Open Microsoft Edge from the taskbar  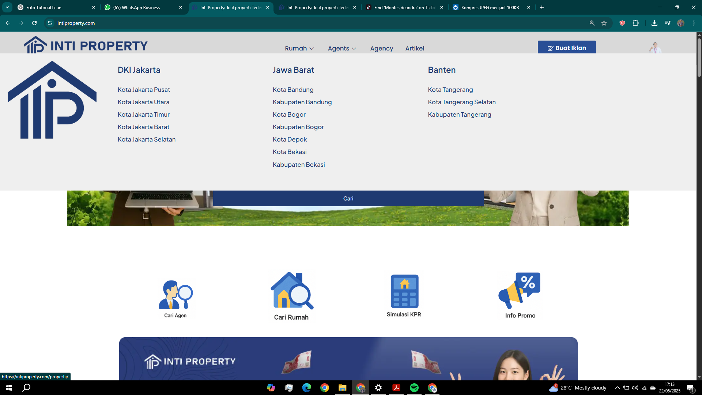click(307, 388)
